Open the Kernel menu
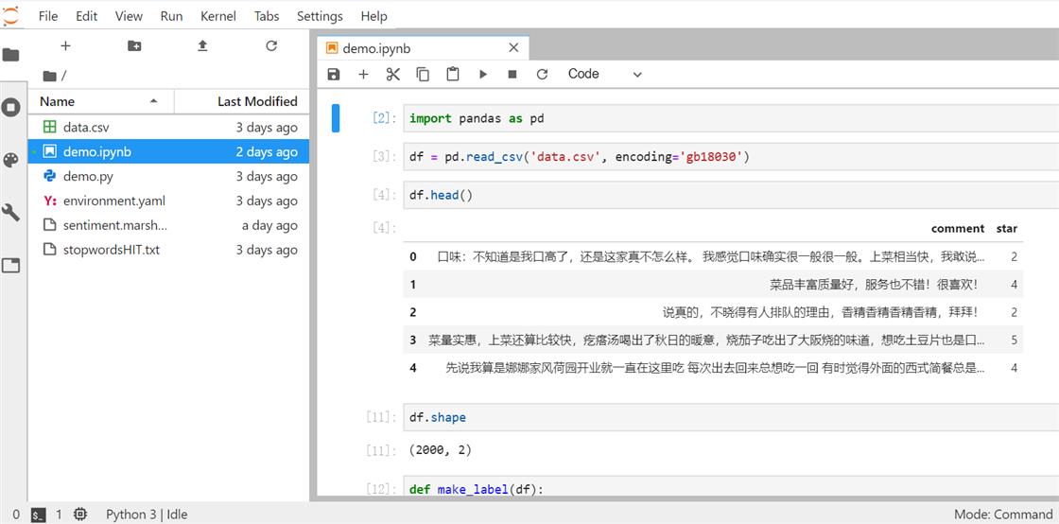 (x=217, y=16)
